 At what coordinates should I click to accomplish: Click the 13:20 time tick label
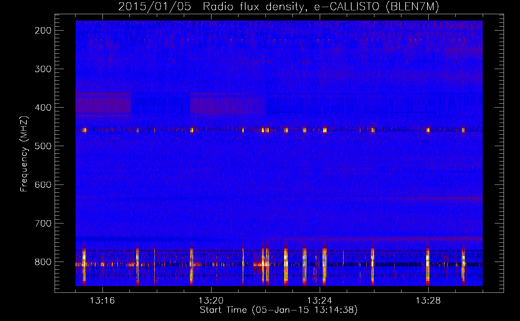211,301
